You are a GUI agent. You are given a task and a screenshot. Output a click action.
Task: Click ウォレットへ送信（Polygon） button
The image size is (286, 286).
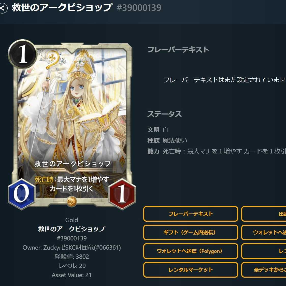(191, 251)
